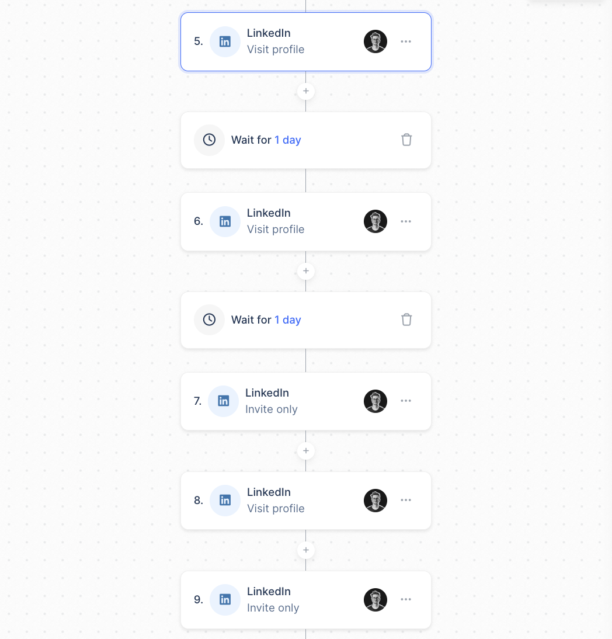Click the LinkedIn icon on step 7
Image resolution: width=612 pixels, height=639 pixels.
click(223, 401)
